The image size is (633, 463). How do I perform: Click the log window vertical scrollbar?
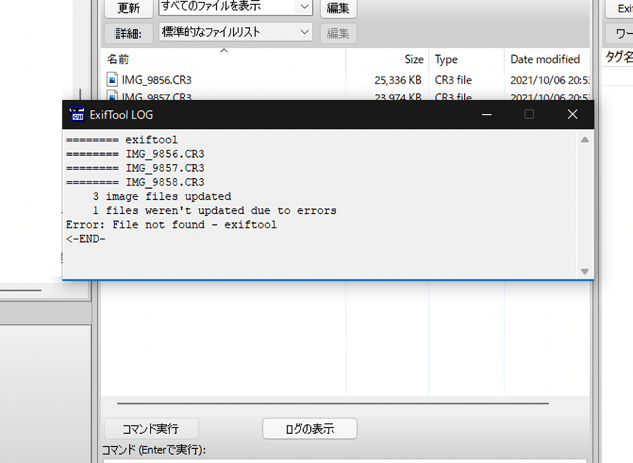click(584, 203)
